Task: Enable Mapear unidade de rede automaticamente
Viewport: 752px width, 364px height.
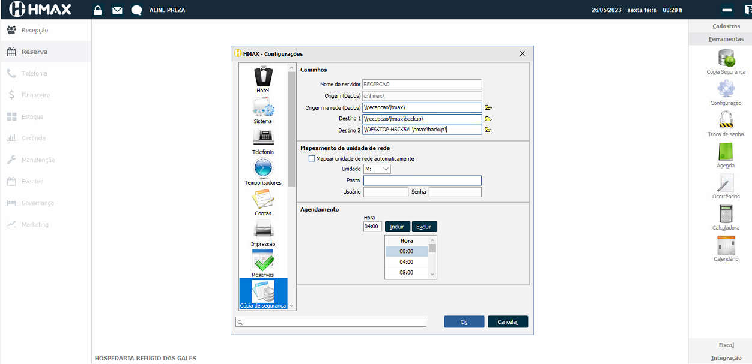Action: coord(312,159)
